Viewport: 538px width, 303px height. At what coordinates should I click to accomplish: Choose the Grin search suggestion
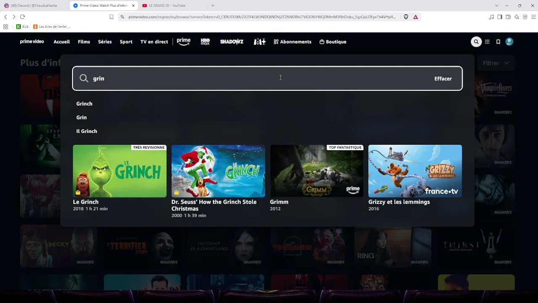[82, 117]
